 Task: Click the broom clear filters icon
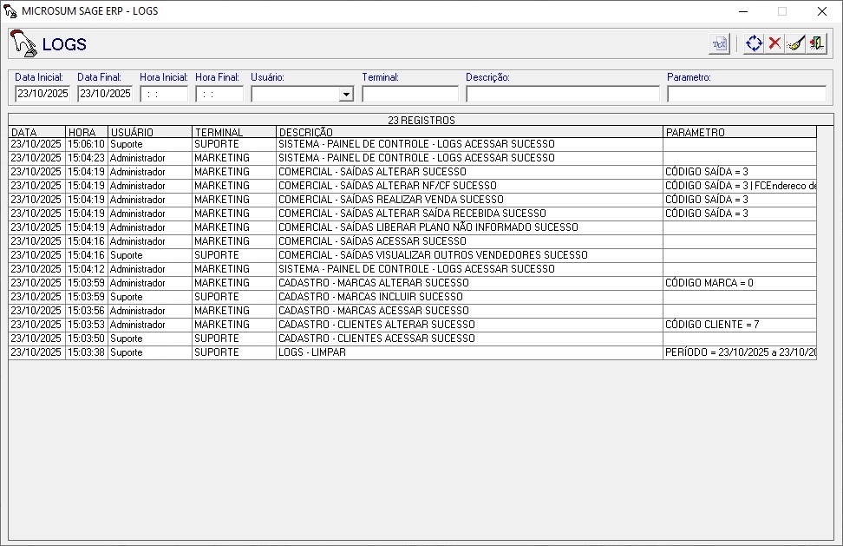pos(795,44)
